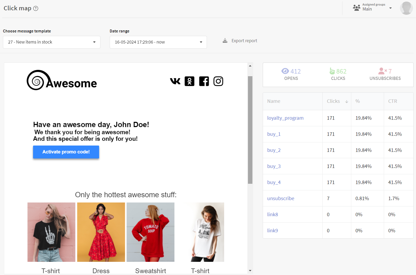416x275 pixels.
Task: Open the link8 entry
Action: [272, 215]
